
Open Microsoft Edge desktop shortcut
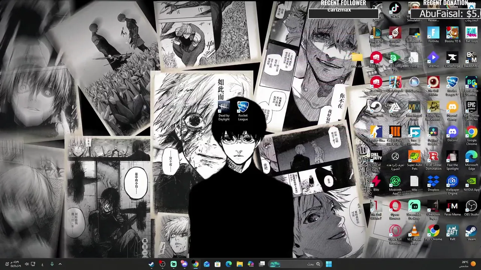pyautogui.click(x=471, y=160)
